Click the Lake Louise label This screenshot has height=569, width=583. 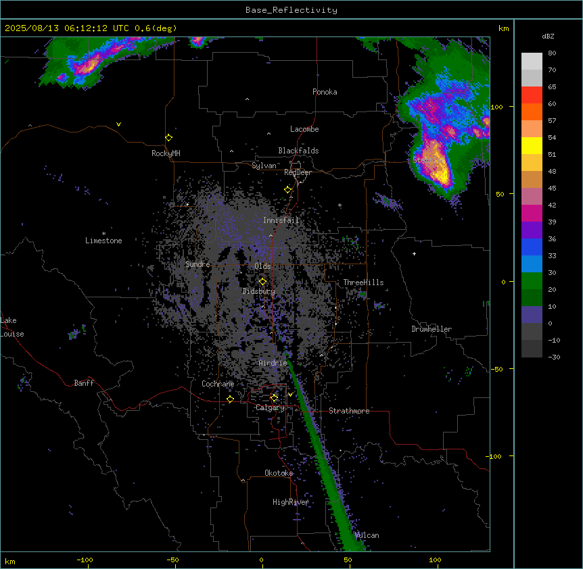[12, 327]
